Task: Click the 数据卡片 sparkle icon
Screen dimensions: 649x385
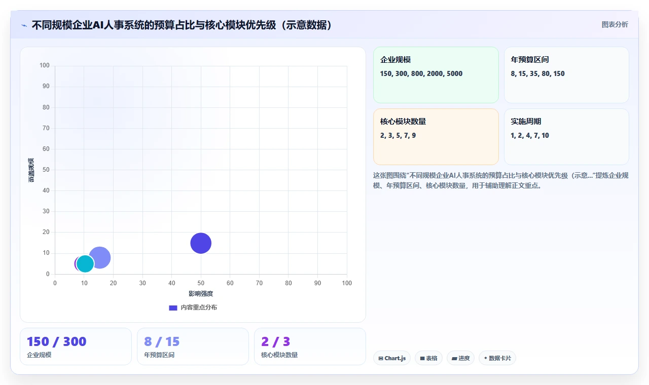Action: (x=485, y=358)
